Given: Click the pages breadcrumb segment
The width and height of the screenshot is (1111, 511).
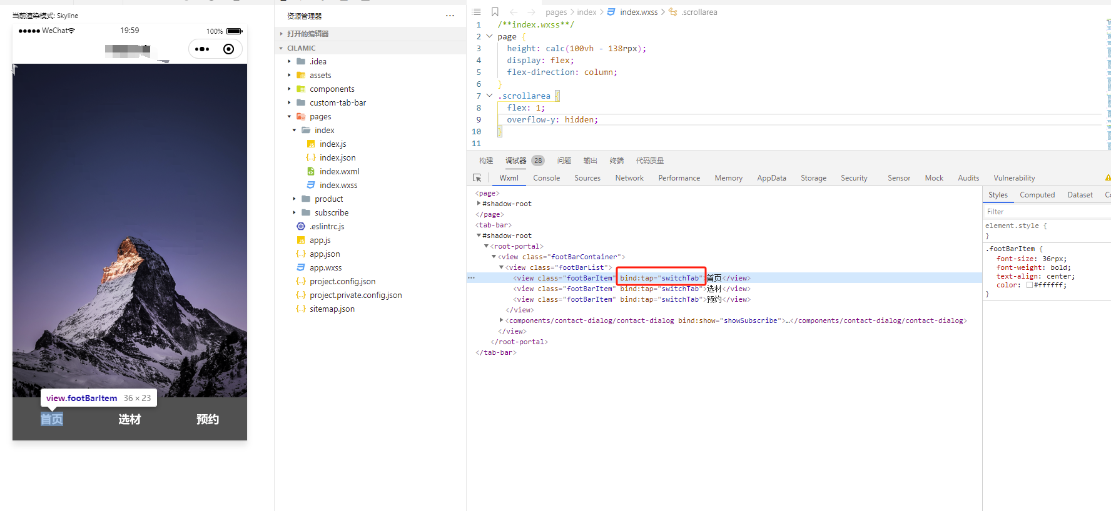Looking at the screenshot, I should coord(556,12).
